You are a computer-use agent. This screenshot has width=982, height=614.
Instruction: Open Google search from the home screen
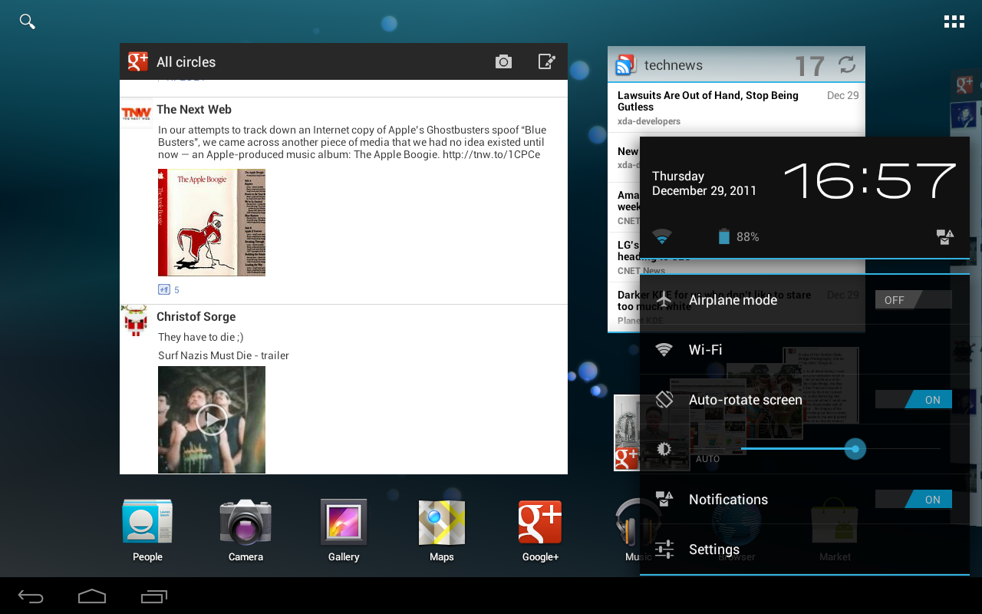click(x=28, y=21)
